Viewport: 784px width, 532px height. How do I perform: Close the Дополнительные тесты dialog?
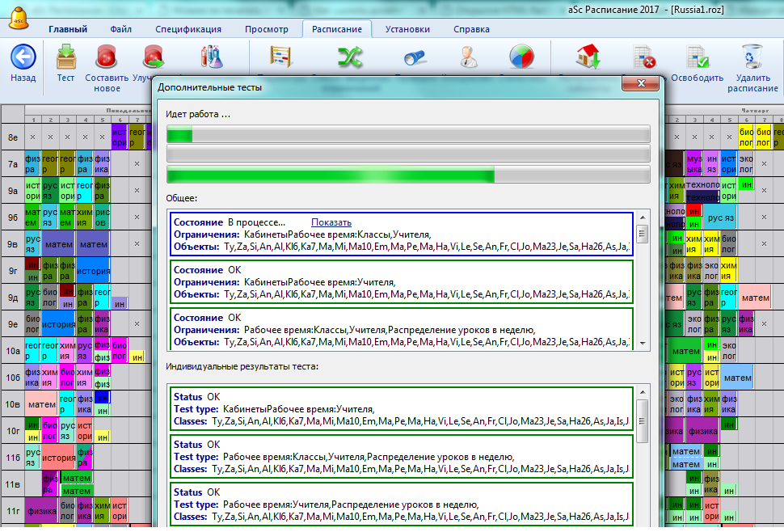pos(643,85)
